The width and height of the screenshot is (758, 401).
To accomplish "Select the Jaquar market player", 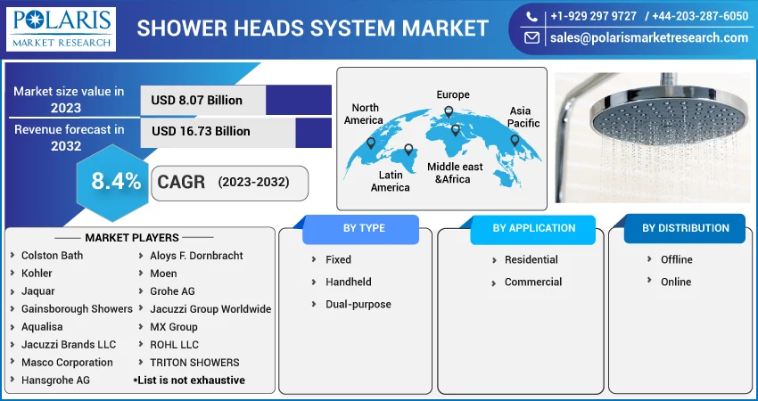I will pyautogui.click(x=38, y=291).
